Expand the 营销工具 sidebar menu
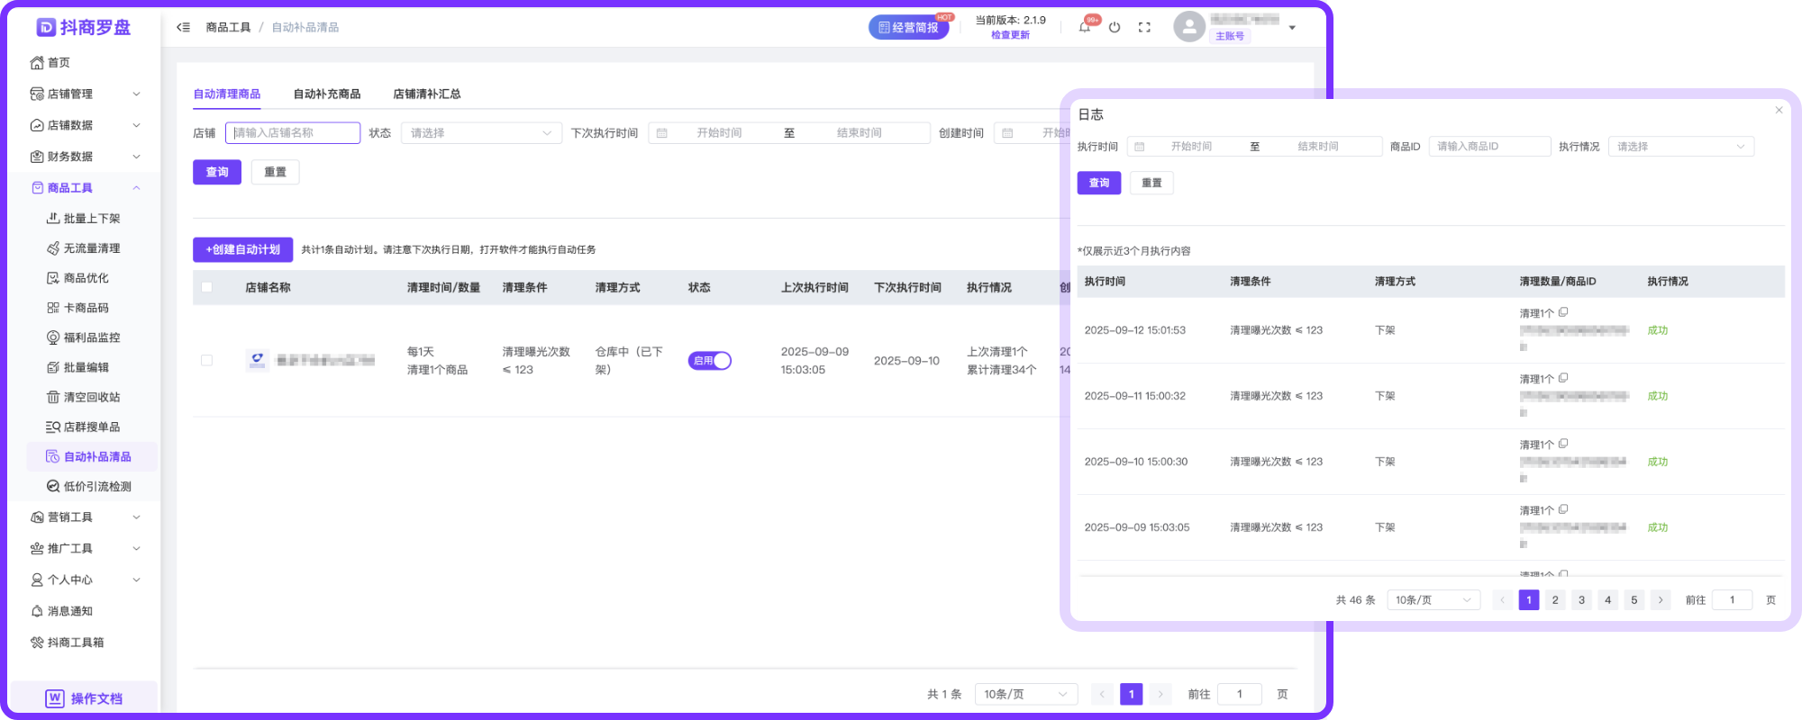1802x720 pixels. tap(86, 517)
